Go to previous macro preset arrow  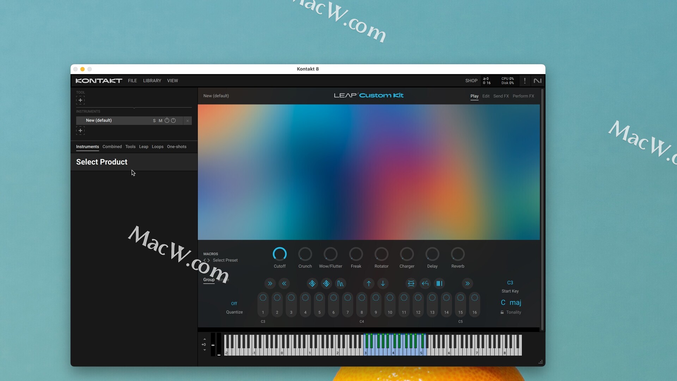point(205,260)
